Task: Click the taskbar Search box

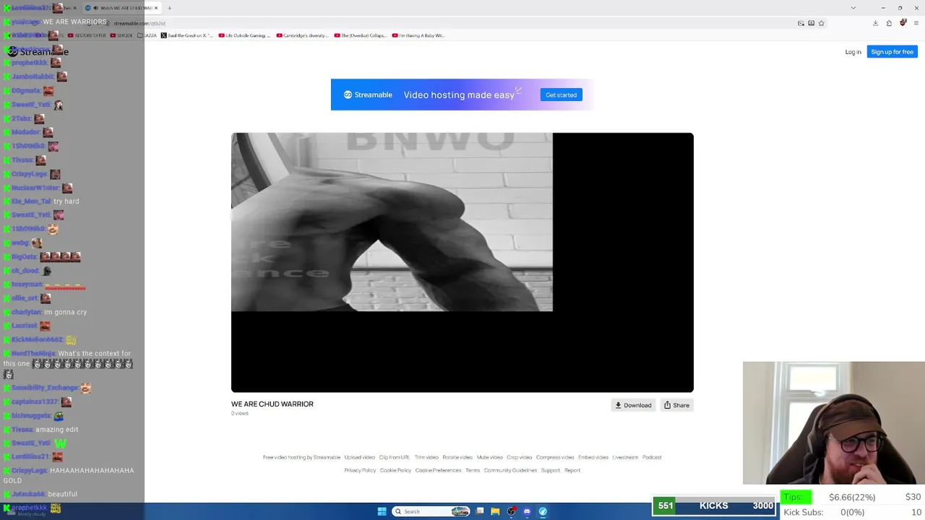Action: point(431,511)
